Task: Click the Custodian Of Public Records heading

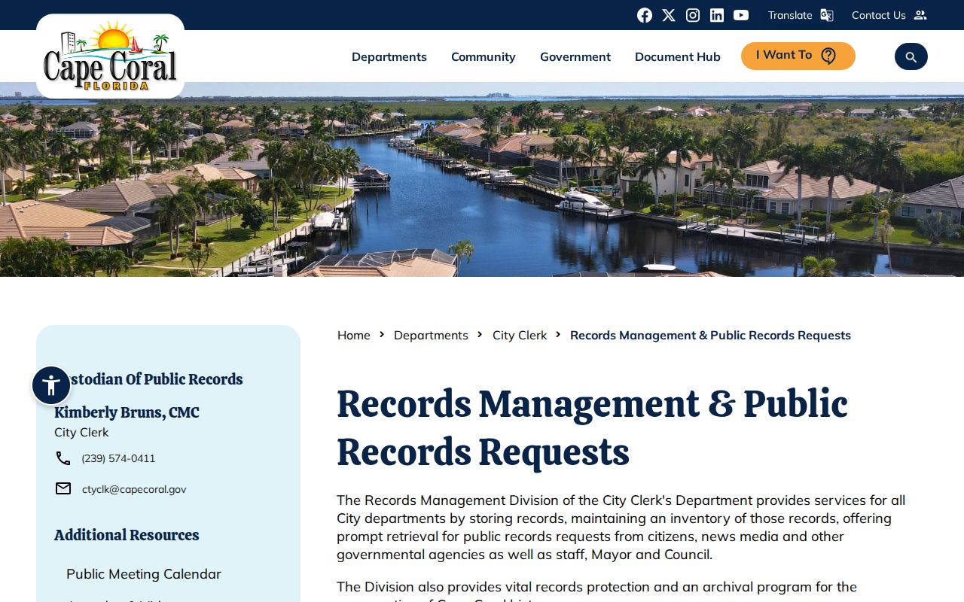Action: click(148, 379)
